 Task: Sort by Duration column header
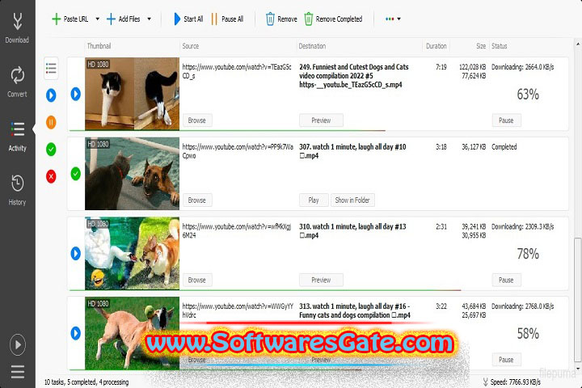(436, 46)
